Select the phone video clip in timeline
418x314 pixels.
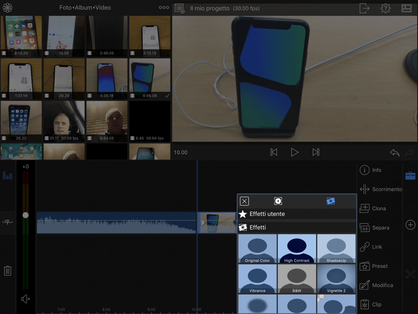tap(217, 222)
